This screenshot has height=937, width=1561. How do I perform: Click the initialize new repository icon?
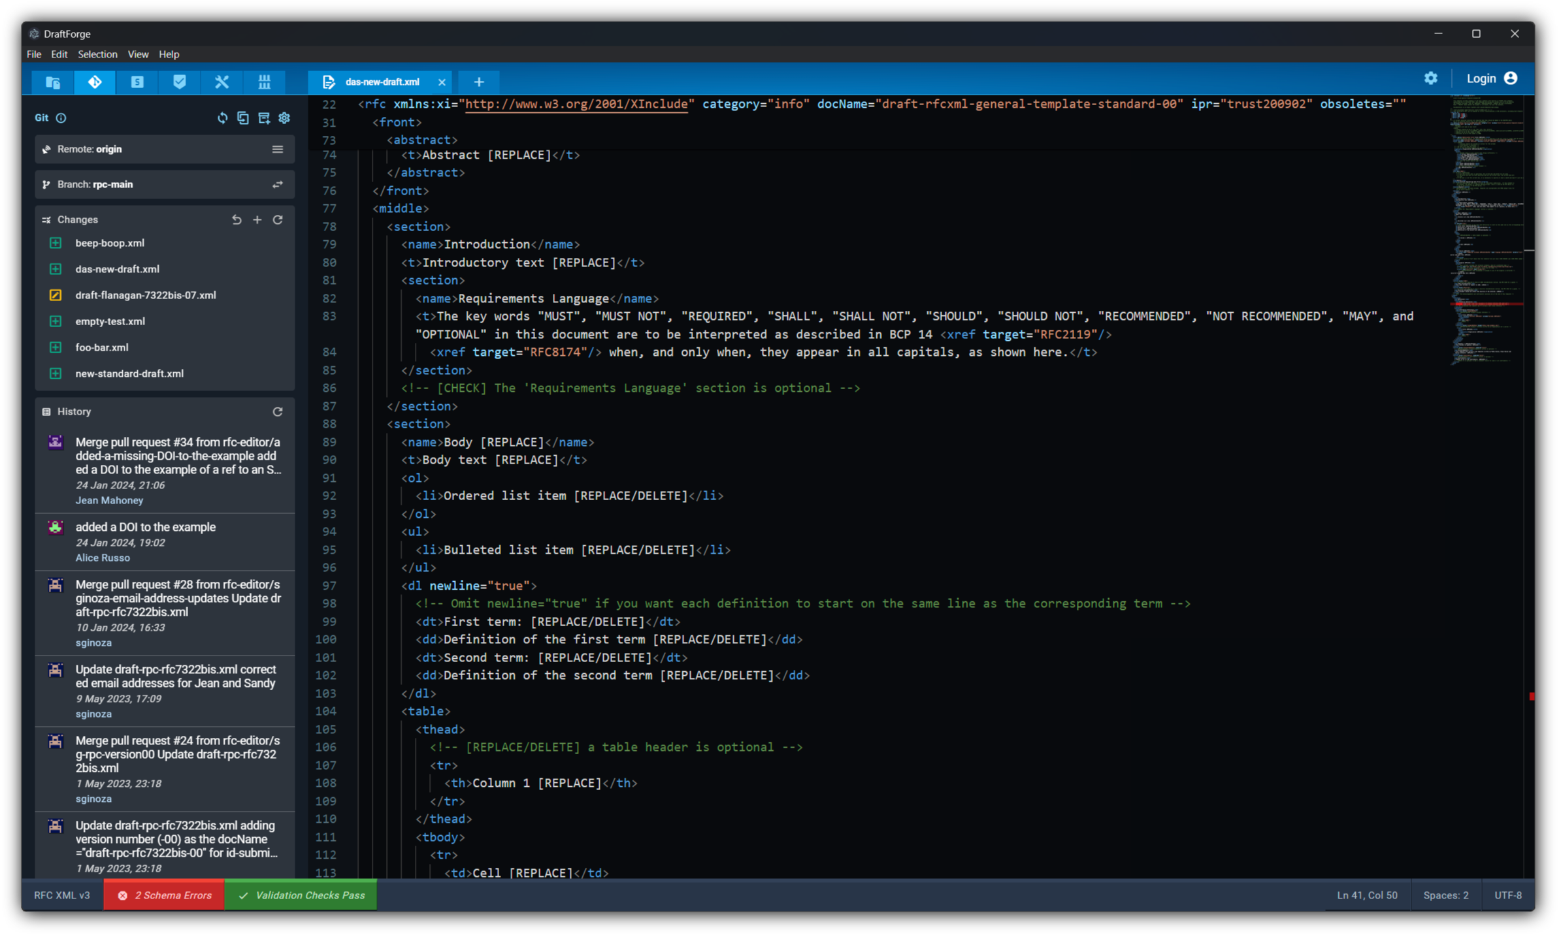(x=264, y=118)
